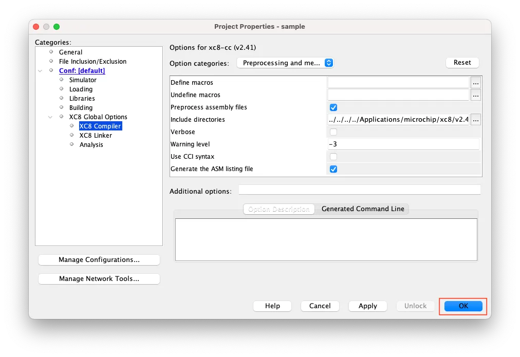Open Manage Configurations dialog
The height and width of the screenshot is (357, 520).
pos(99,260)
